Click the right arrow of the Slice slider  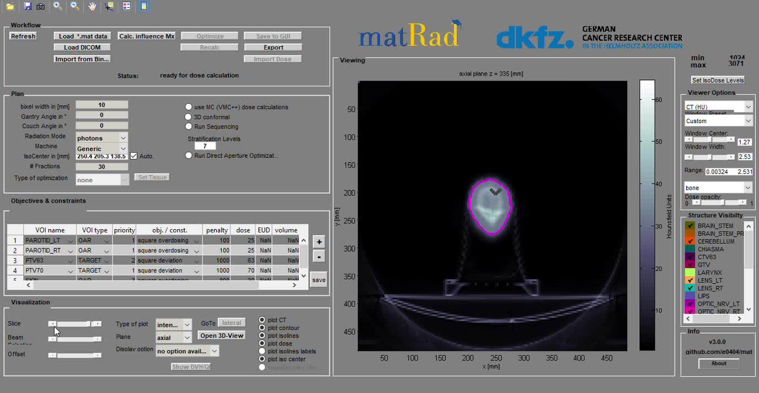pos(98,324)
